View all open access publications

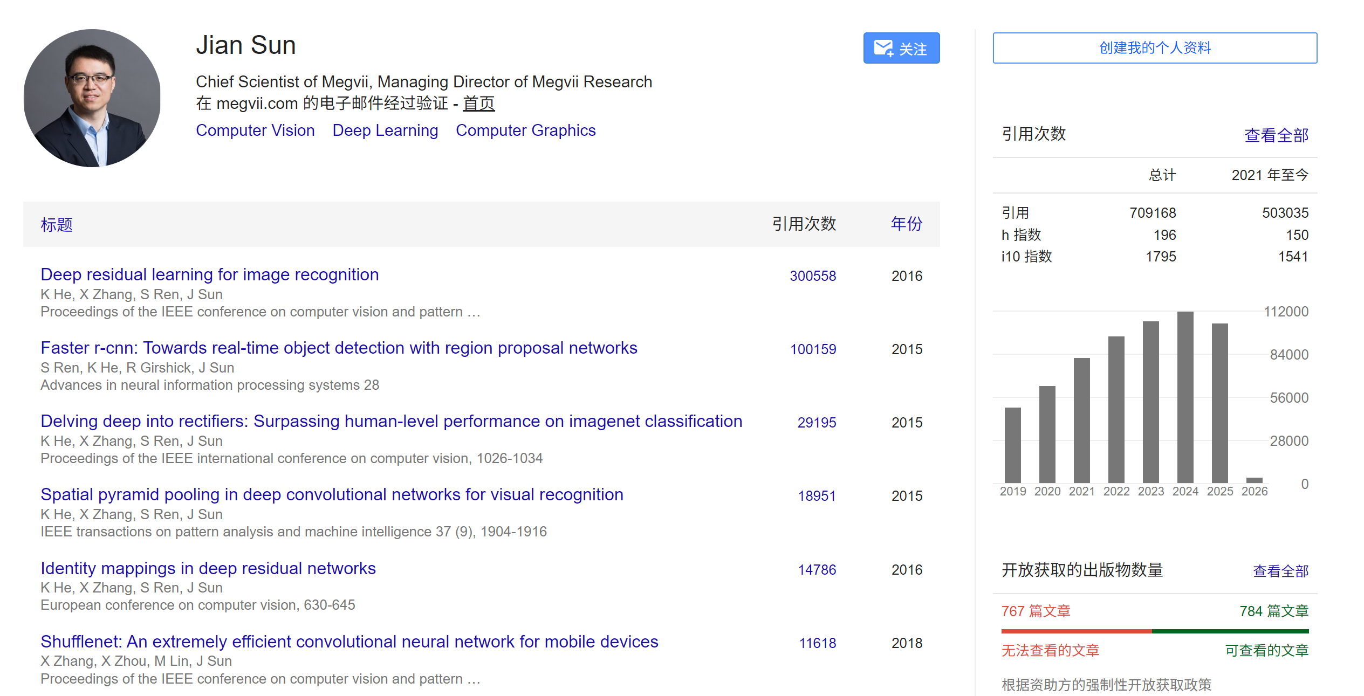click(1280, 571)
